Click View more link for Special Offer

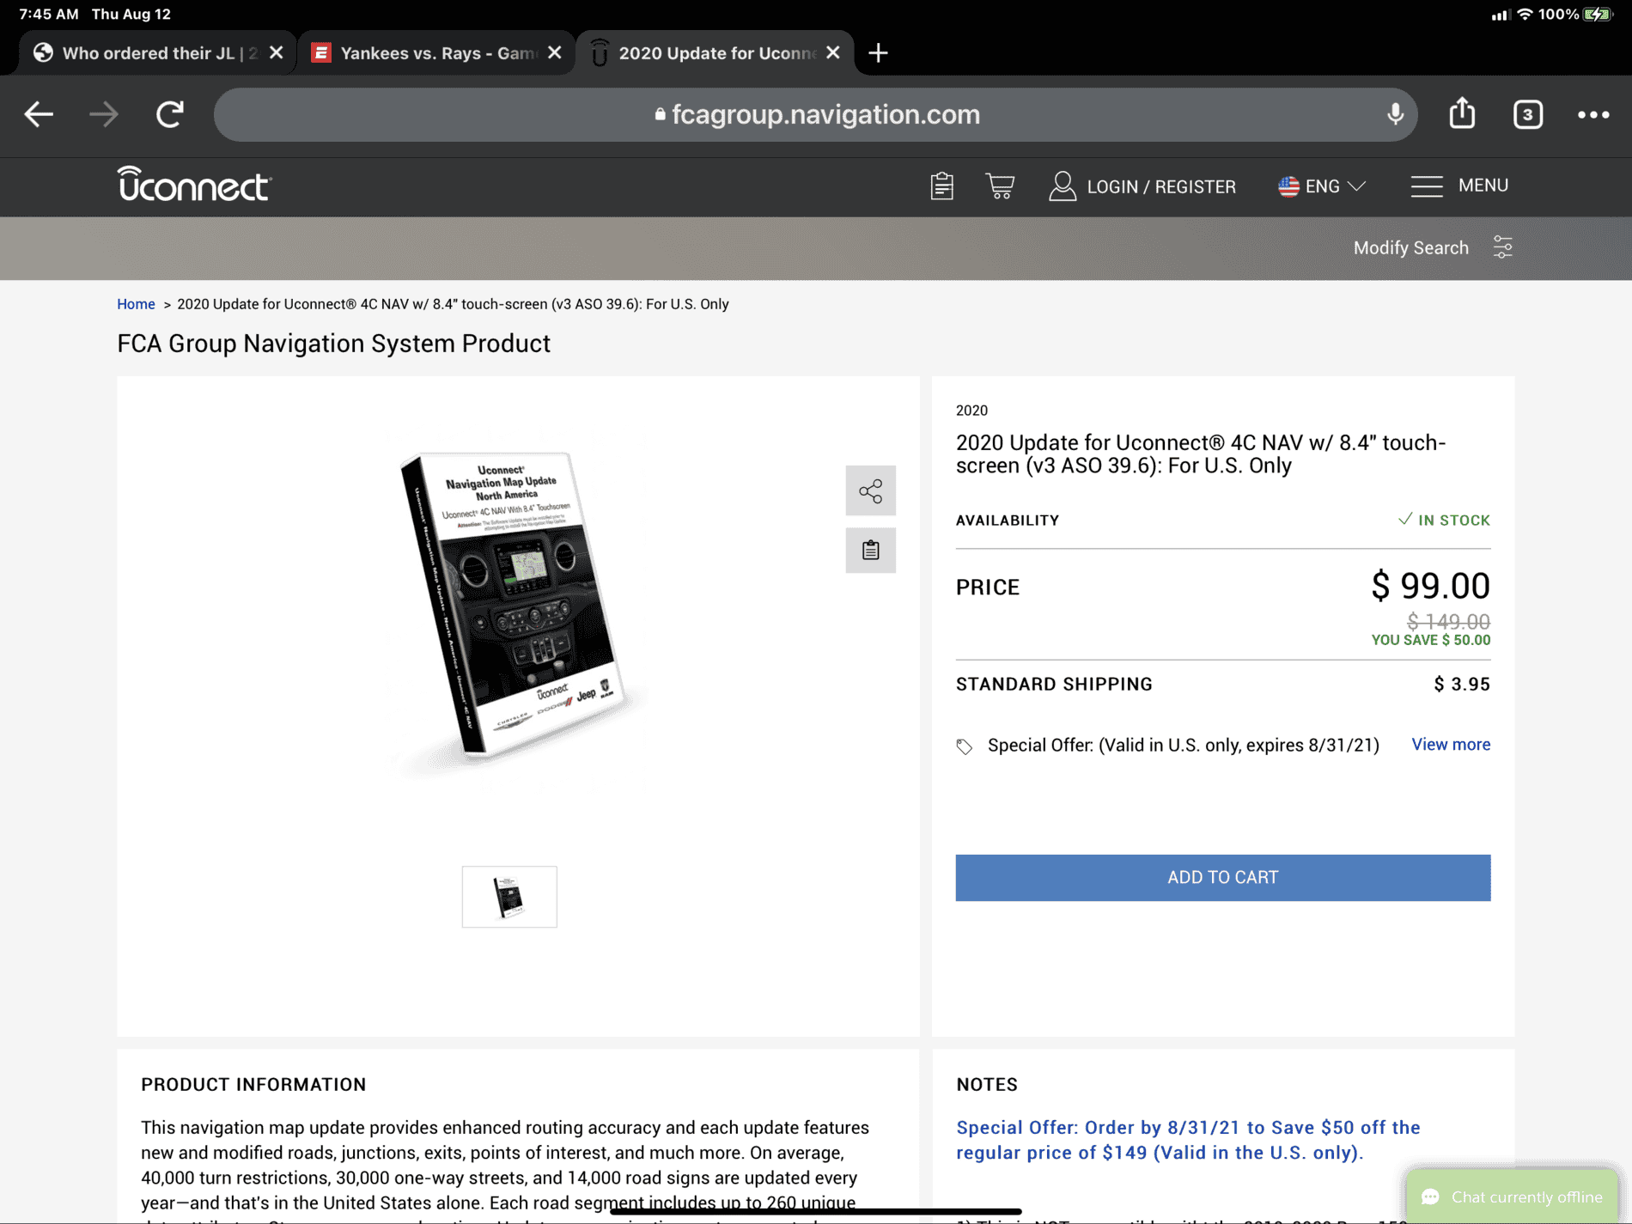pos(1451,745)
